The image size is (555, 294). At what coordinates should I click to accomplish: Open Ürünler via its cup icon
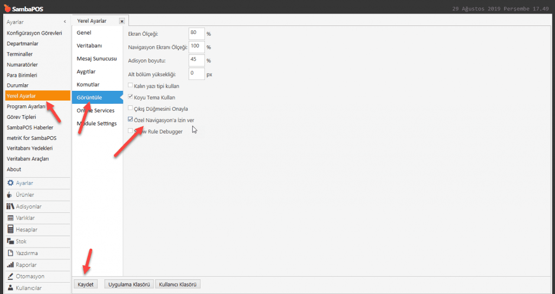[x=10, y=195]
